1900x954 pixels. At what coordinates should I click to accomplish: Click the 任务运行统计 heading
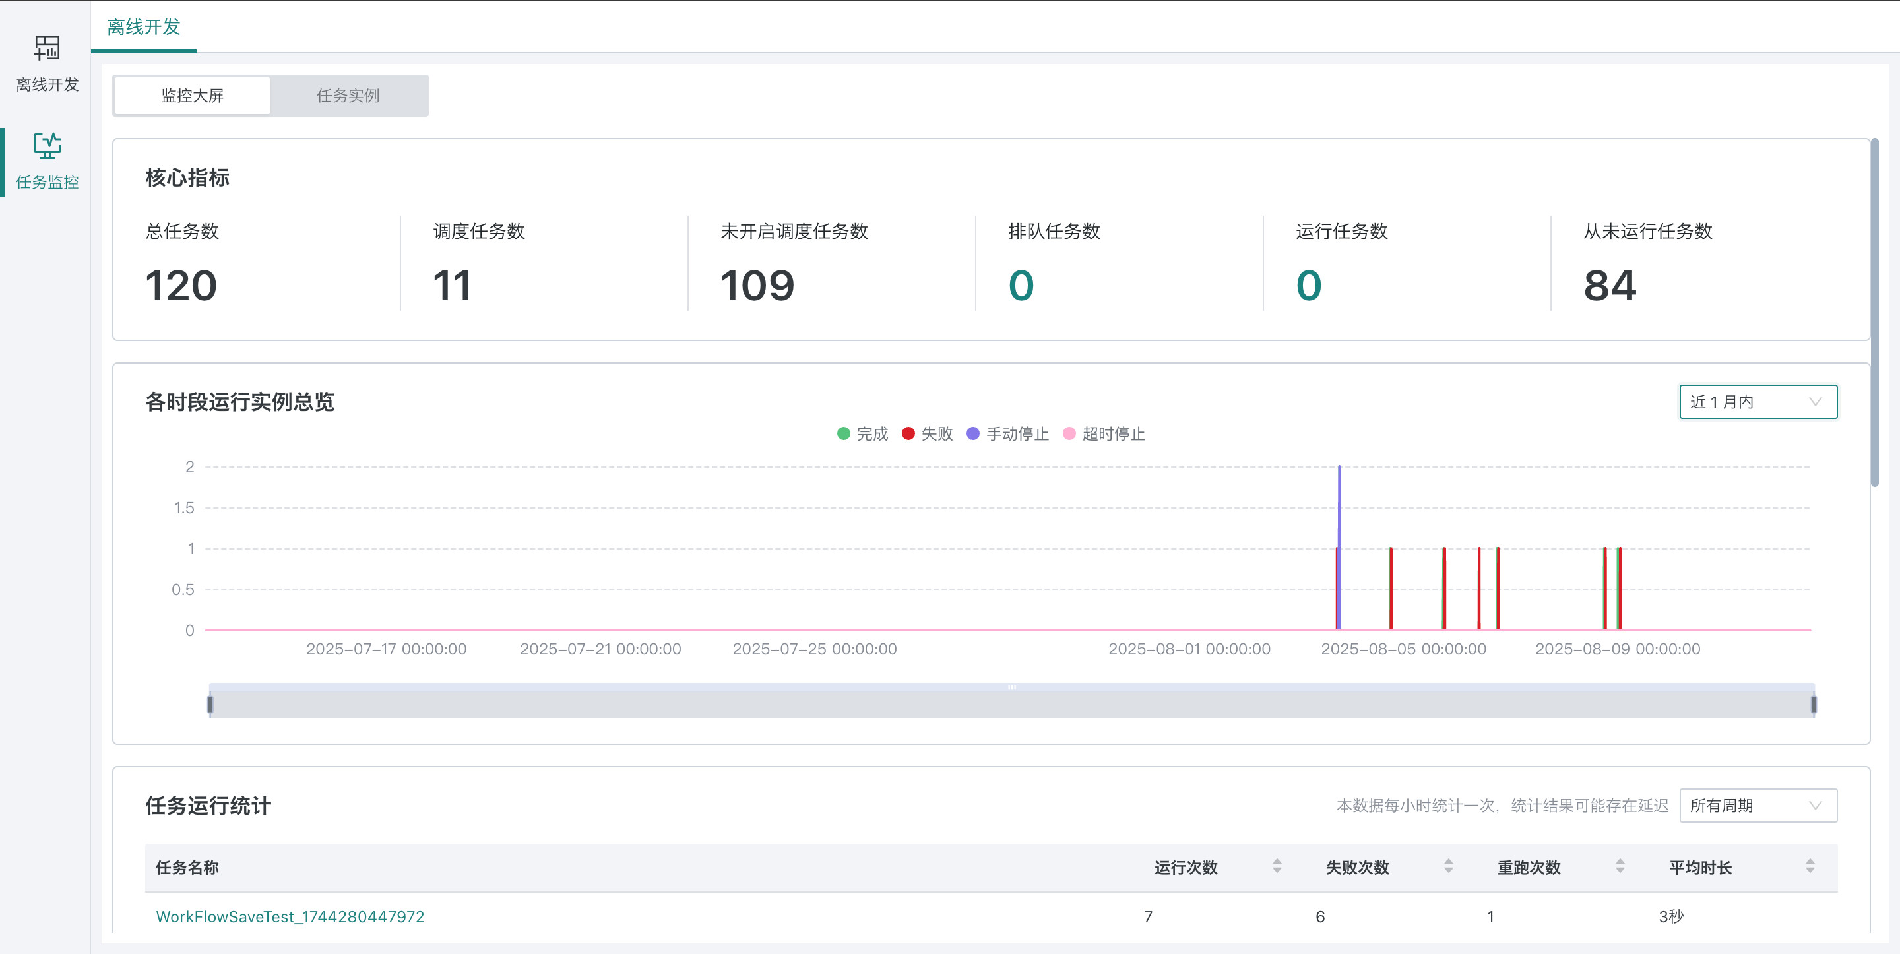pos(208,806)
